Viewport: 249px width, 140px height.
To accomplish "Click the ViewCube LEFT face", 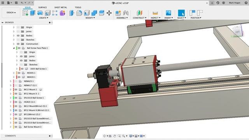I will [237, 32].
